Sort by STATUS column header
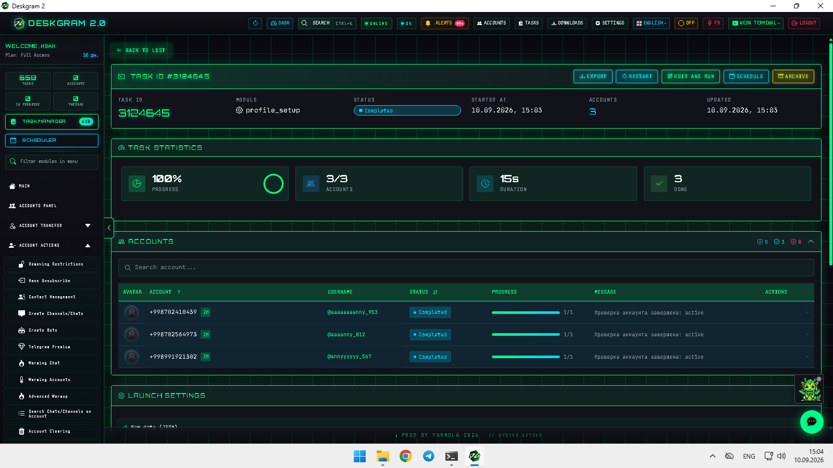The height and width of the screenshot is (468, 833). point(423,292)
